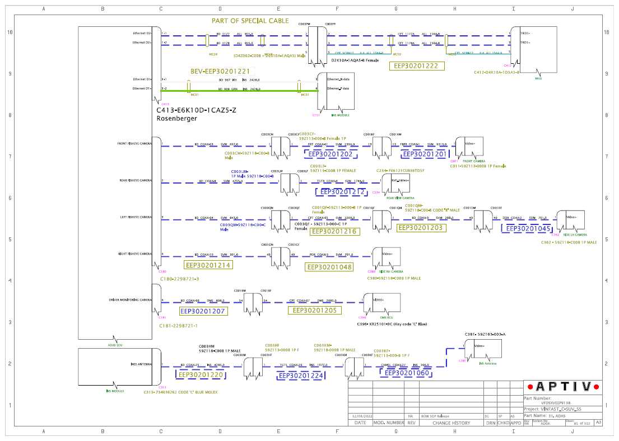This screenshot has width=619, height=441.
Task: Select the BEV-EEP30201221 cable label
Action: 220,72
